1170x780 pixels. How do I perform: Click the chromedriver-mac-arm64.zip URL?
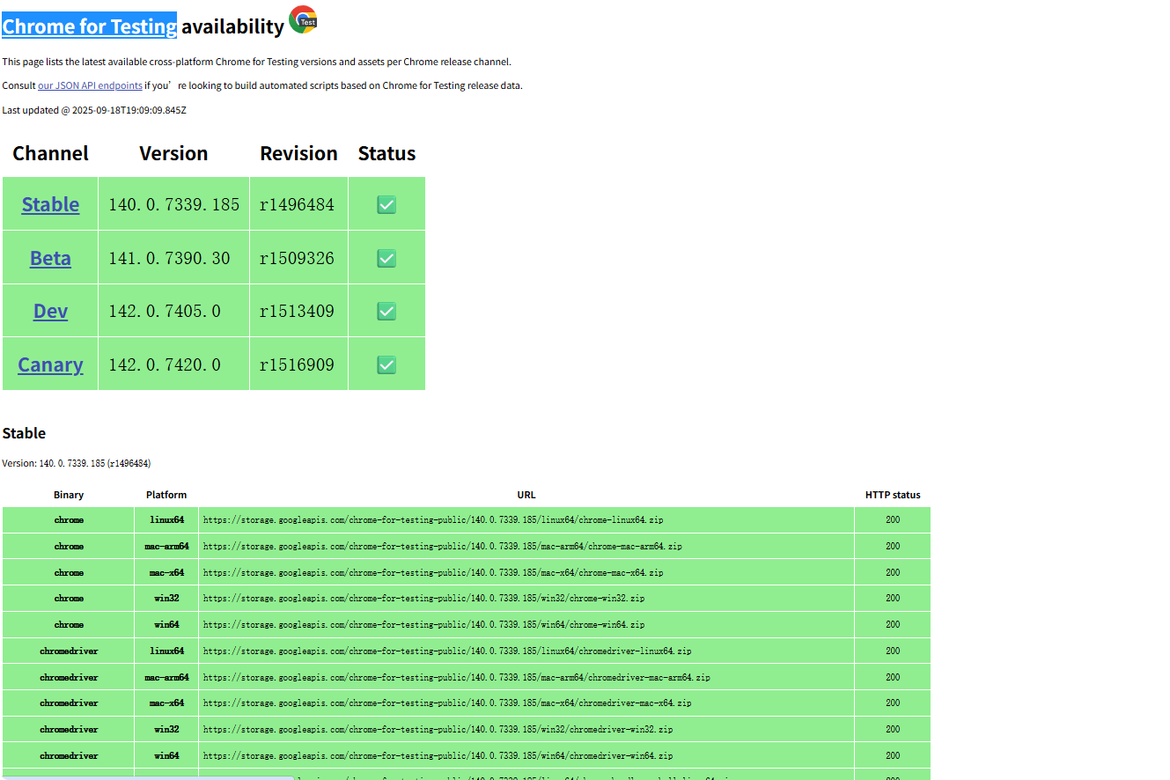[x=457, y=678]
